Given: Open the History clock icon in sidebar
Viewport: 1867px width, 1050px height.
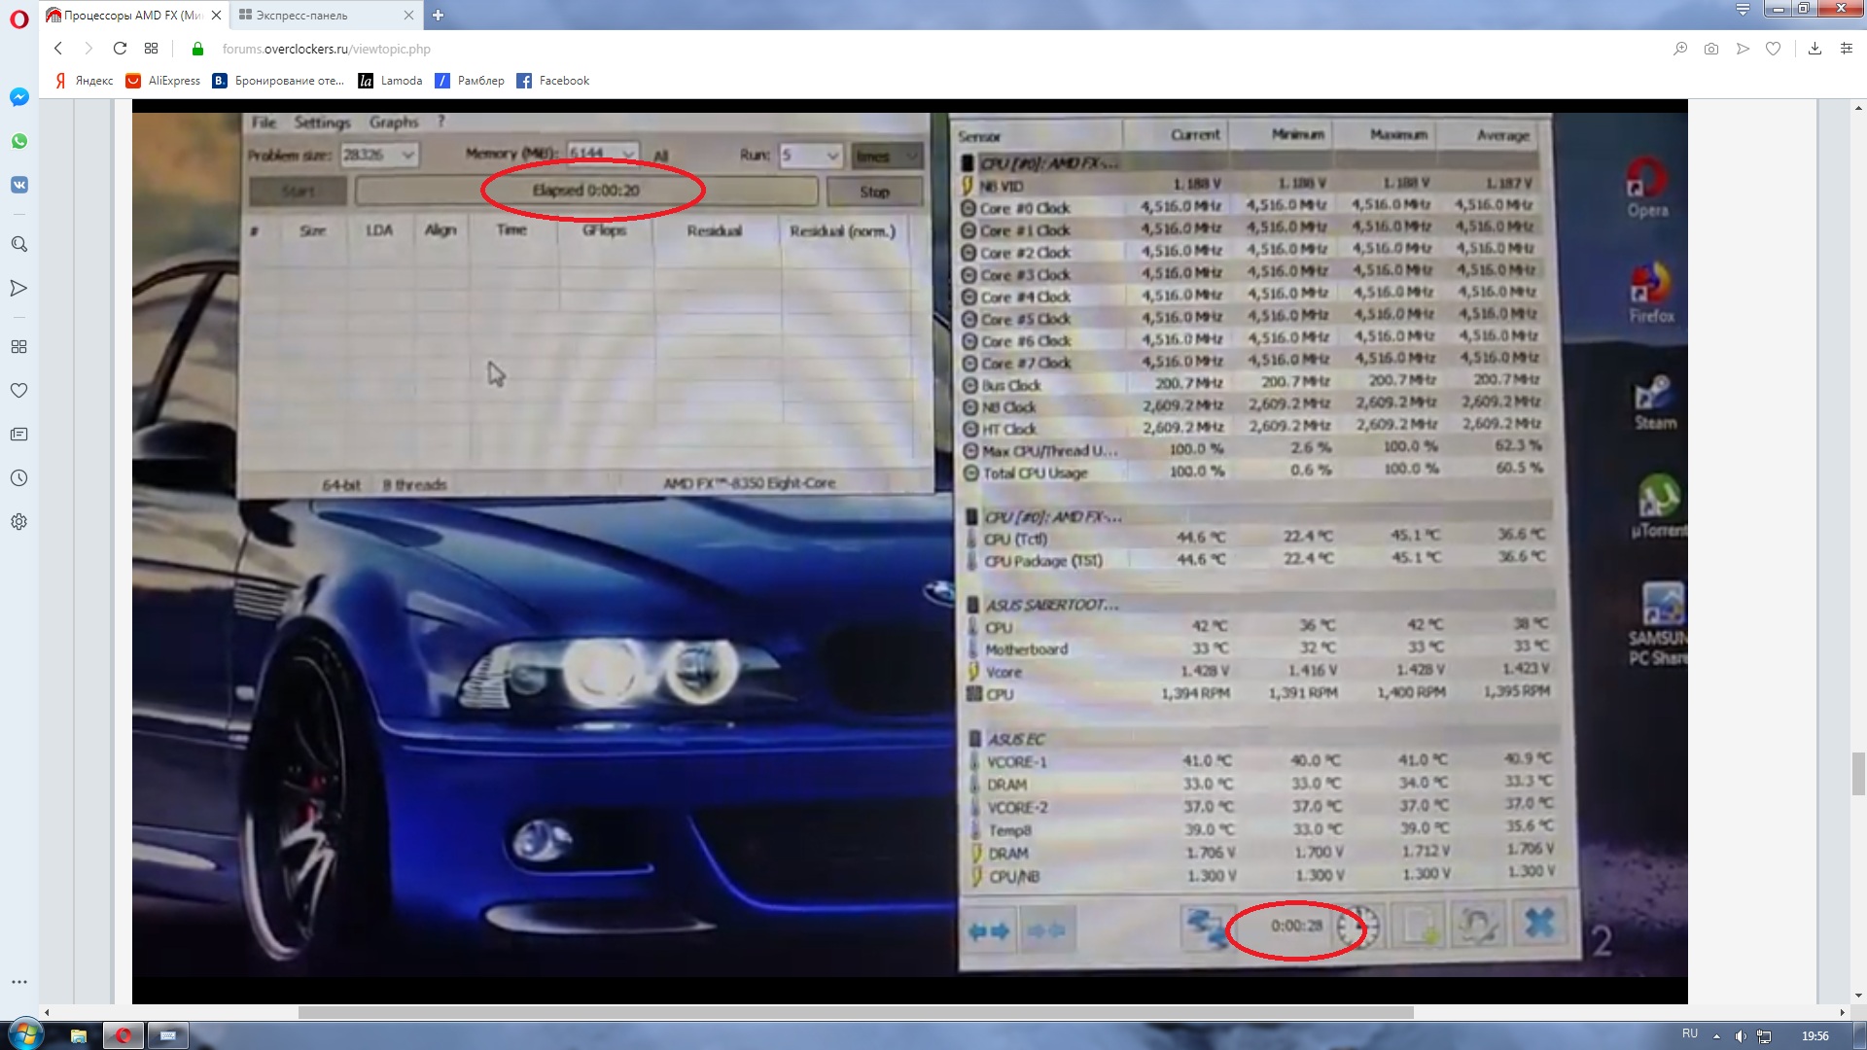Looking at the screenshot, I should tap(18, 477).
